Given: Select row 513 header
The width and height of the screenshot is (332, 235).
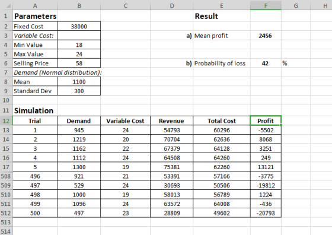Looking at the screenshot, I should point(6,222).
